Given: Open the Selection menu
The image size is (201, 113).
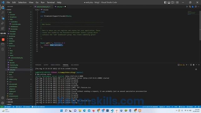Looking at the screenshot, I should (22, 3).
